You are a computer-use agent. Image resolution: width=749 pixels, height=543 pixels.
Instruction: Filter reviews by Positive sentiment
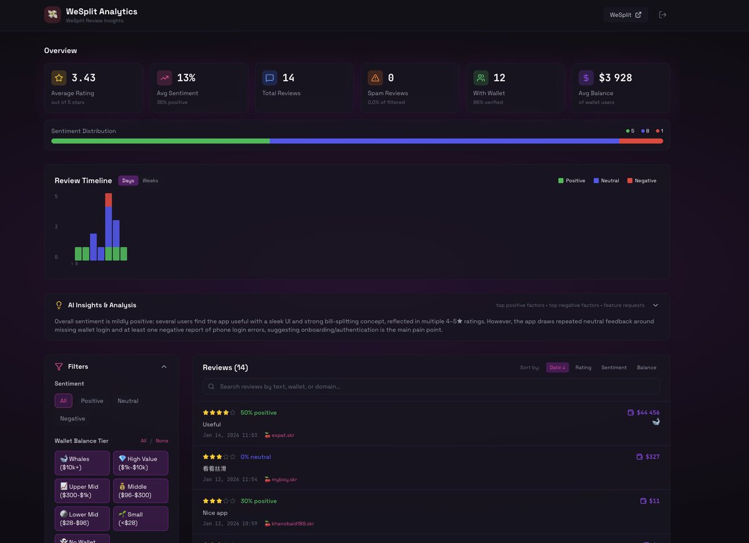pos(92,401)
